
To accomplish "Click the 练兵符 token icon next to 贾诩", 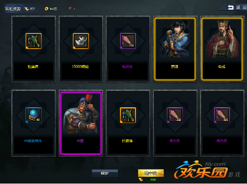I will (x=128, y=41).
